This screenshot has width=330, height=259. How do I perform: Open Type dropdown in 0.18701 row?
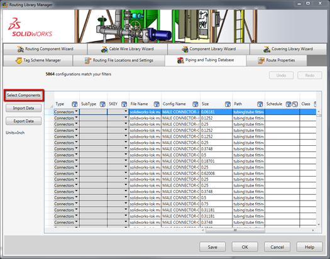coord(76,160)
